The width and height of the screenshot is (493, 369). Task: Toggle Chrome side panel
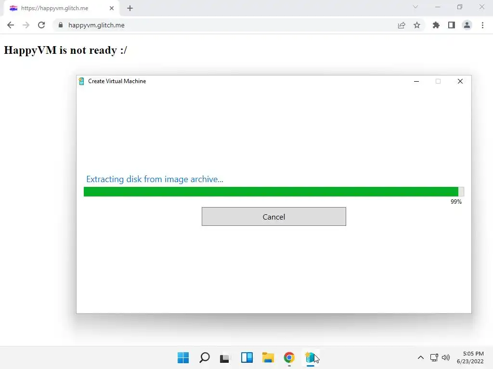[452, 25]
